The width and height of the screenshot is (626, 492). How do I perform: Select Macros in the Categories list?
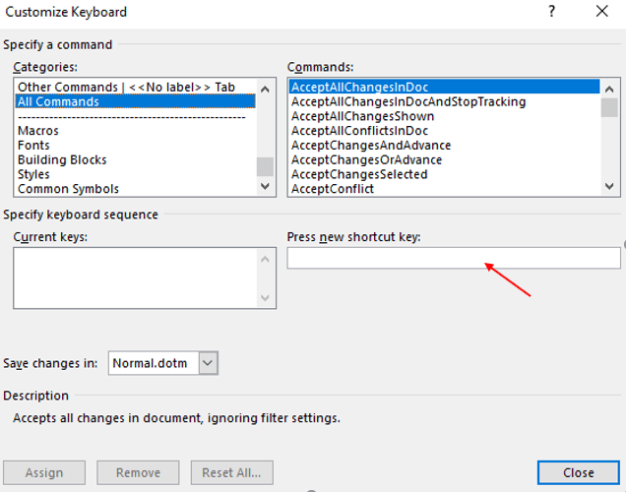(x=38, y=131)
